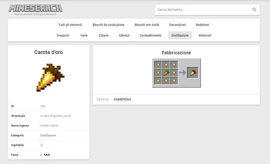The height and width of the screenshot is (164, 270).
Task: Click the minecraft:golden_carrot text ID
Action: (55, 116)
